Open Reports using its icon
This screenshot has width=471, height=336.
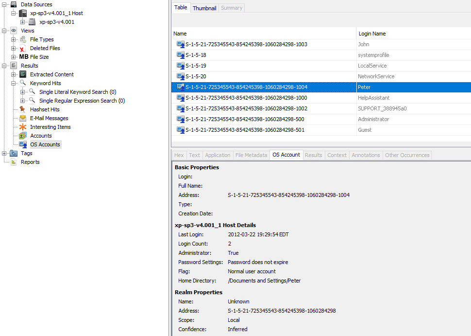tap(13, 162)
